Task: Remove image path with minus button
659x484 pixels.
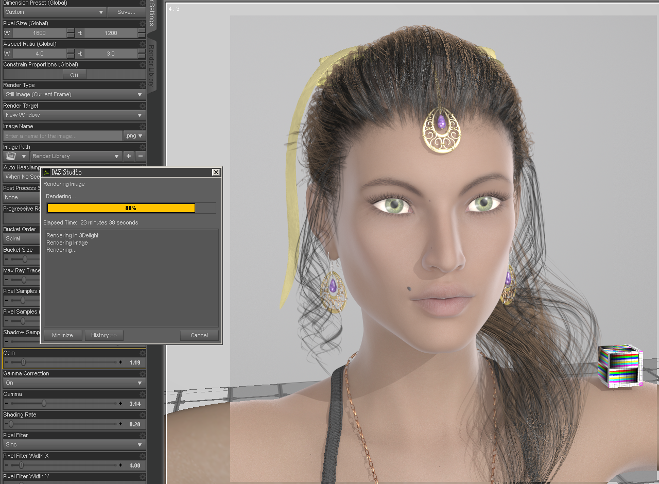Action: [140, 156]
